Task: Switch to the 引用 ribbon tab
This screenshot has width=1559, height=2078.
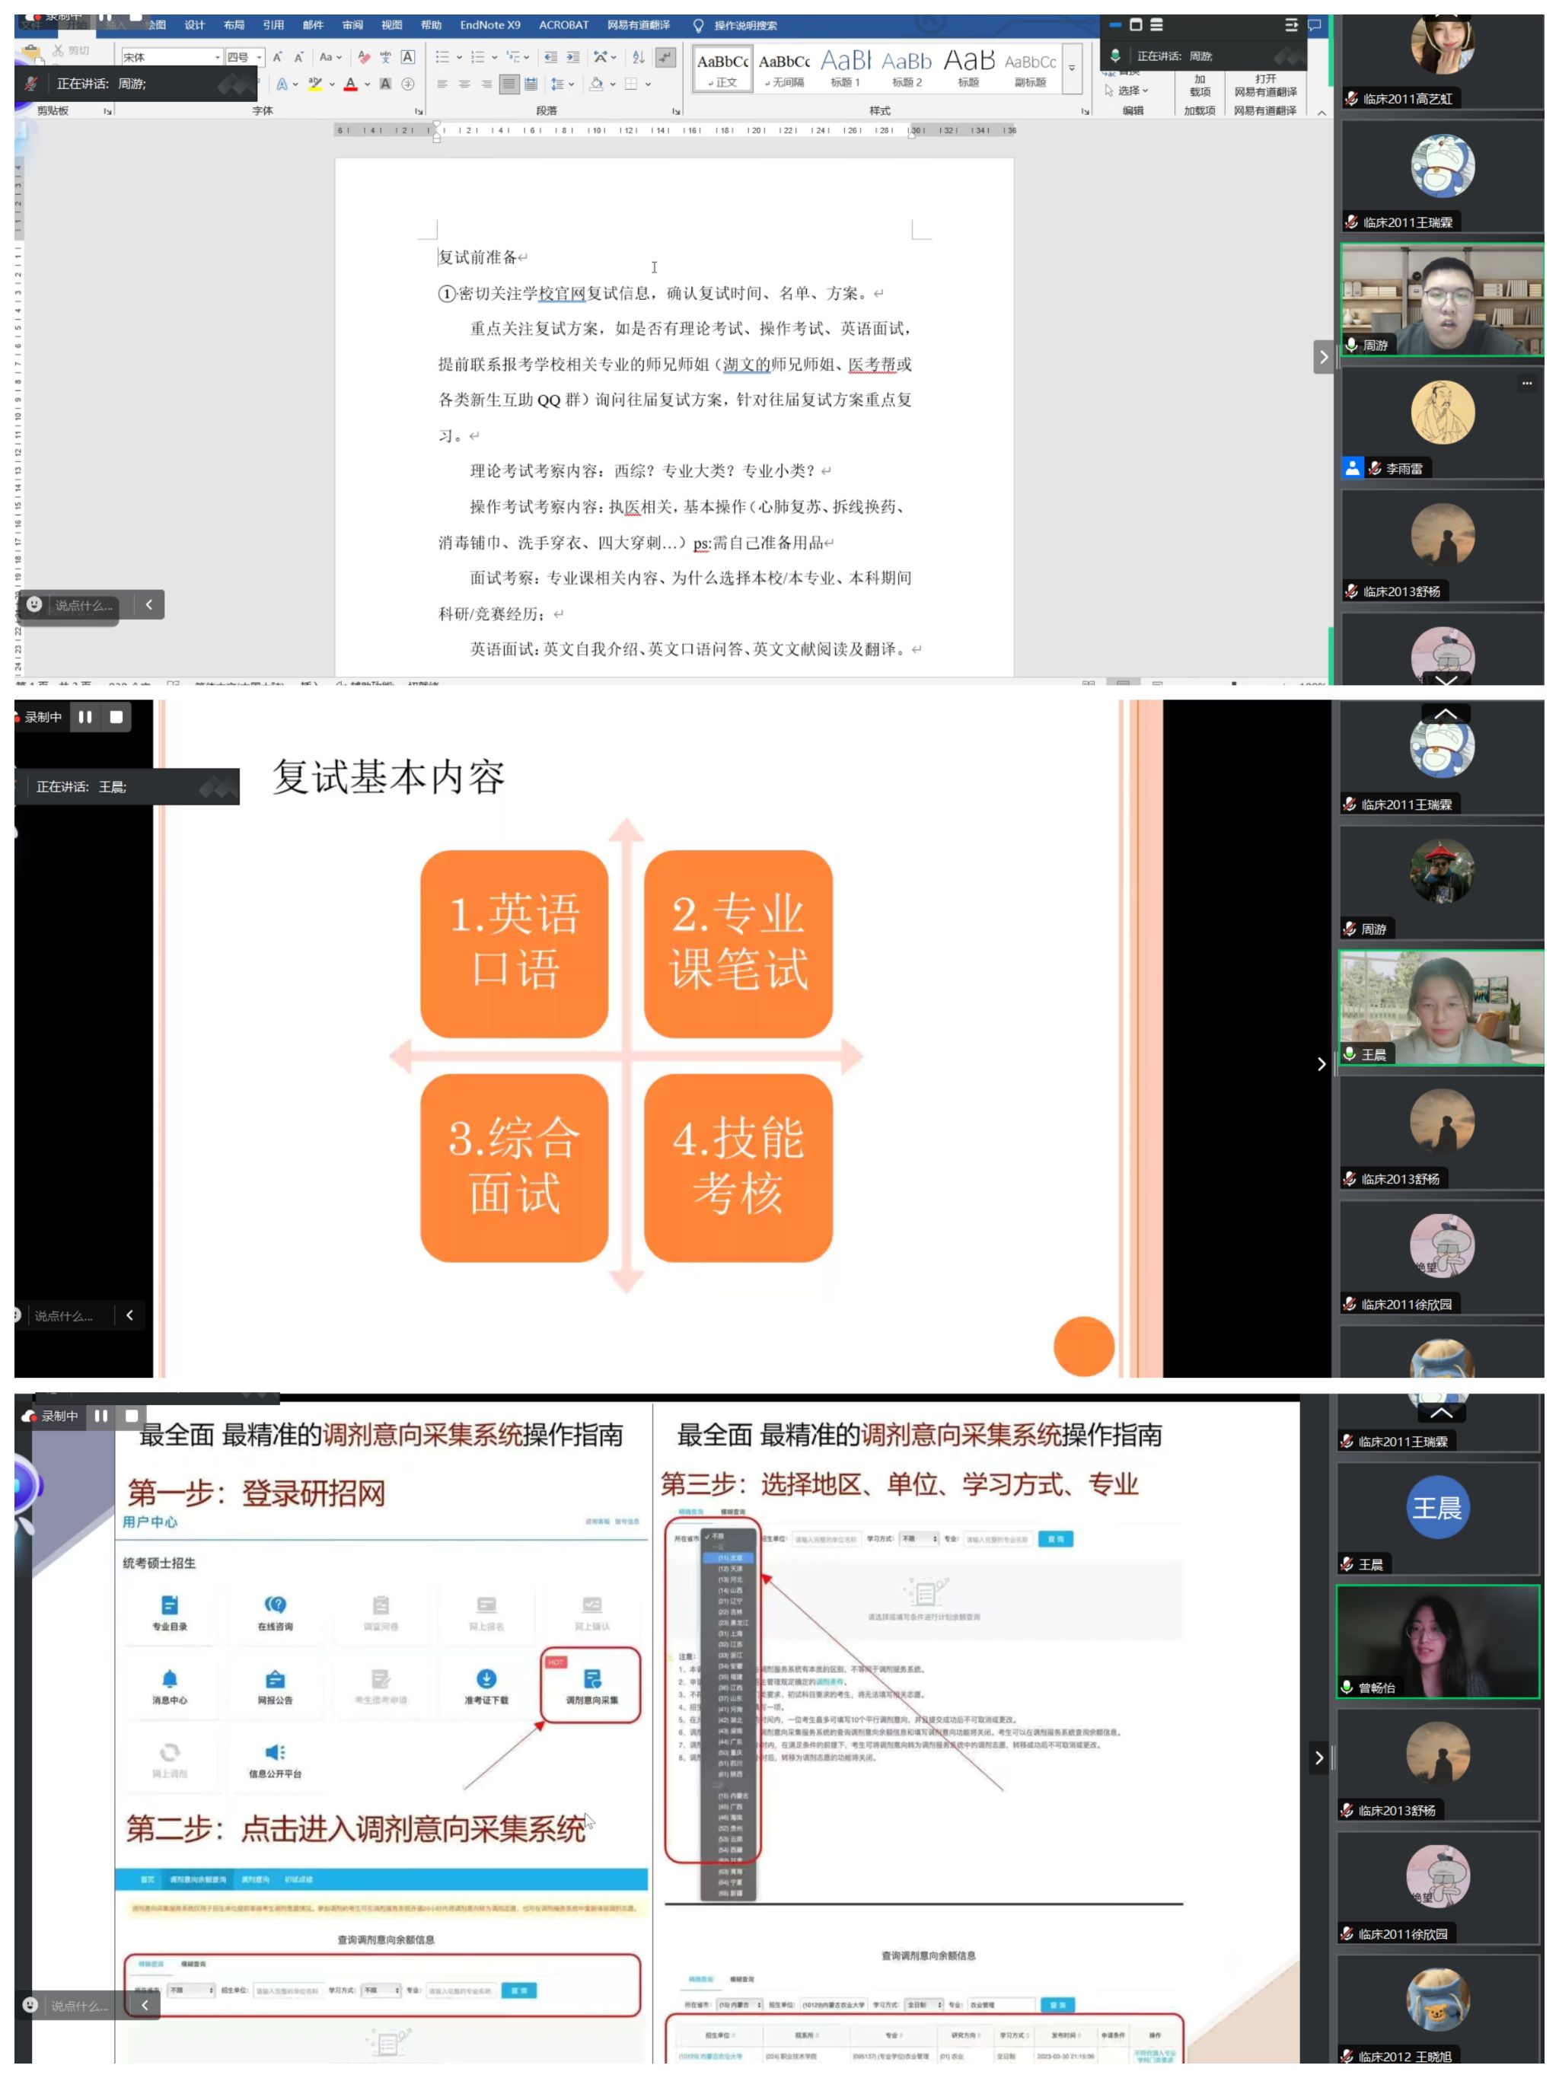Action: (273, 25)
